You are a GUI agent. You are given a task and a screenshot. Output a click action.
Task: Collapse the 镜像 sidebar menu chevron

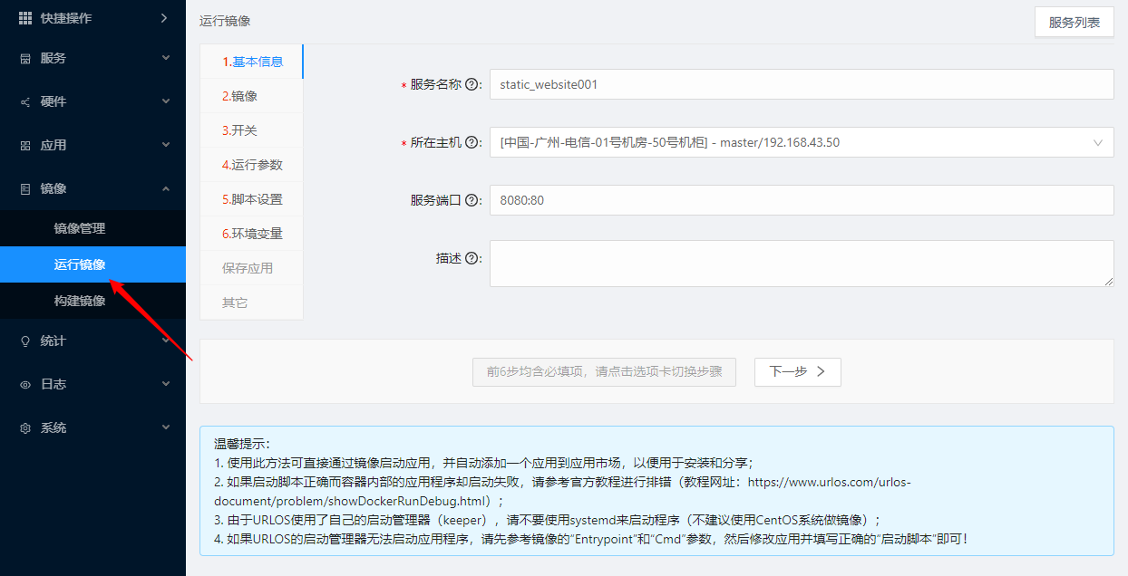[165, 188]
